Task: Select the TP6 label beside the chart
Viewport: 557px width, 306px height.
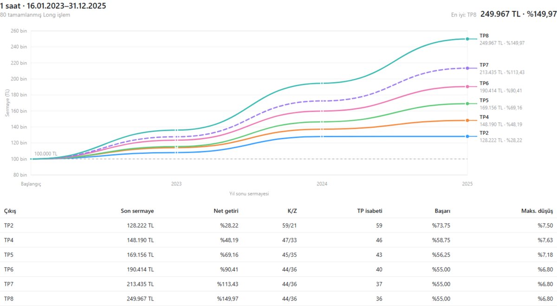Action: tap(484, 83)
